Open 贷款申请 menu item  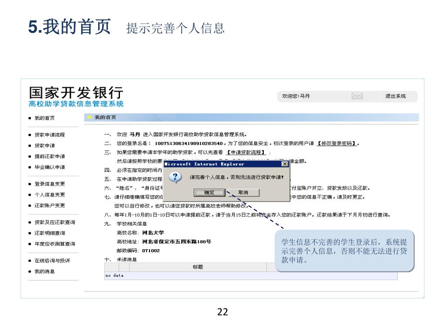(45, 146)
